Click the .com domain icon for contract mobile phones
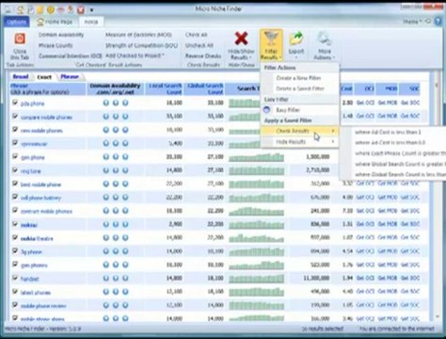Viewport: 446px width, 339px height. pyautogui.click(x=106, y=211)
